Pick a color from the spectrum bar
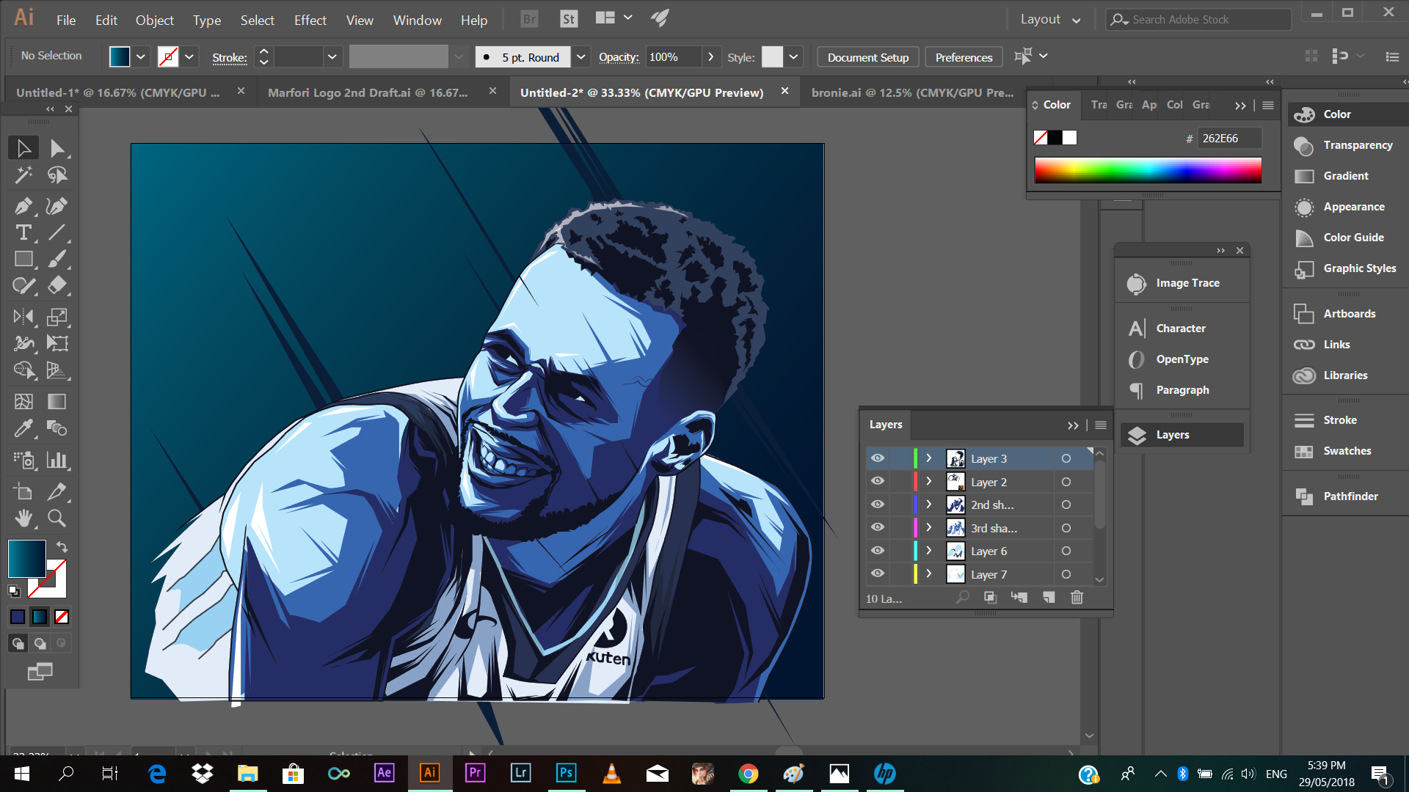The width and height of the screenshot is (1409, 792). pyautogui.click(x=1148, y=170)
